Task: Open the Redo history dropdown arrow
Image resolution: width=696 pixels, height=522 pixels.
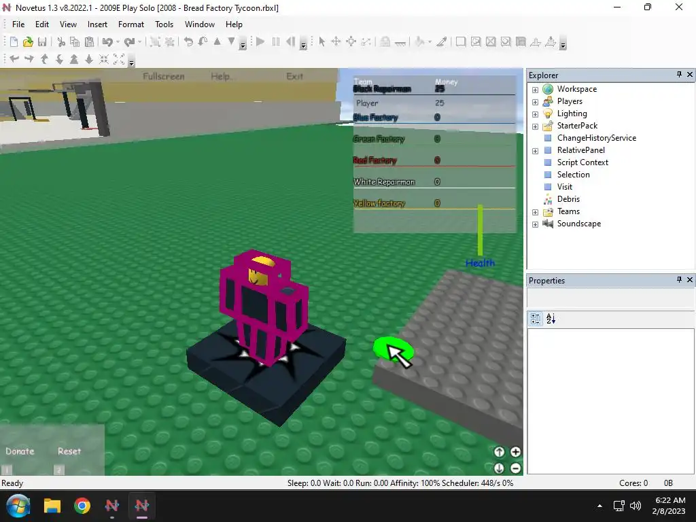Action: 139,42
